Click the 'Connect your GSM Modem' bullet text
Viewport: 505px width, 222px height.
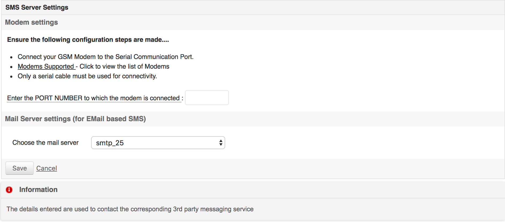(x=106, y=57)
